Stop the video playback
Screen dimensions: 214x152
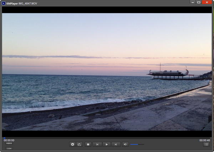[88, 144]
